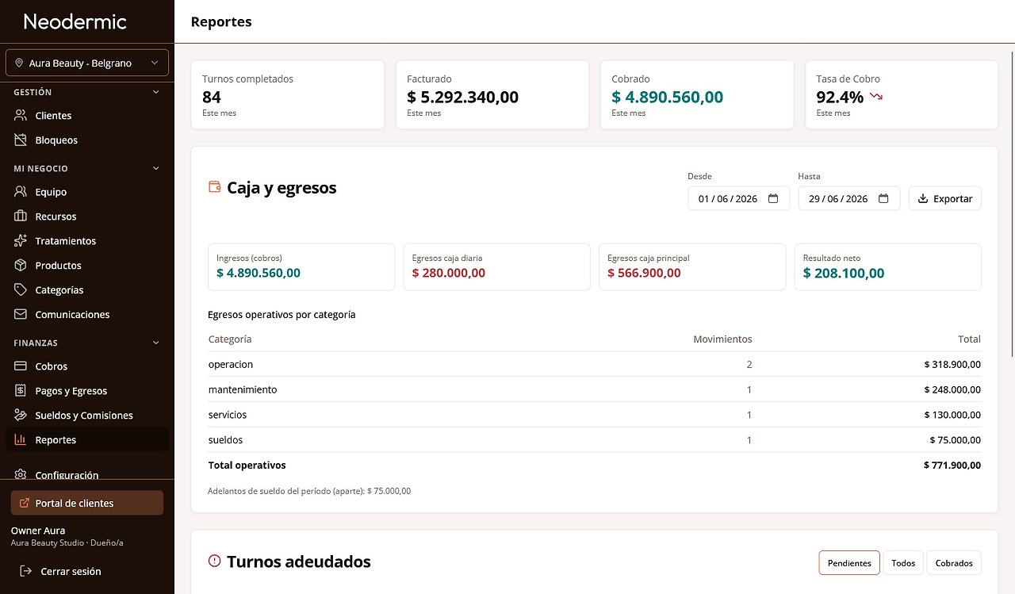Viewport: 1015px width, 594px height.
Task: Click the Bloqueos calendar-off icon
Action: (21, 140)
